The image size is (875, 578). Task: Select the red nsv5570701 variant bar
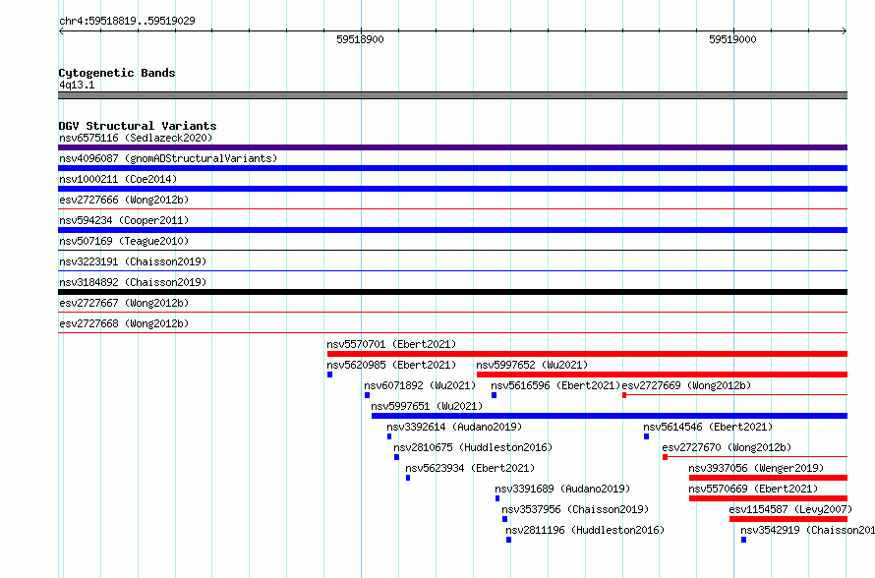587,354
